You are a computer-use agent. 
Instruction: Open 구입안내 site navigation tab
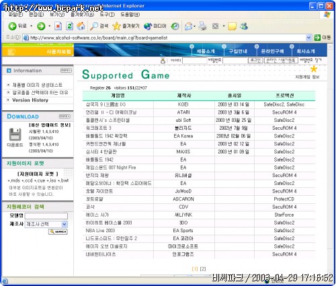(238, 51)
